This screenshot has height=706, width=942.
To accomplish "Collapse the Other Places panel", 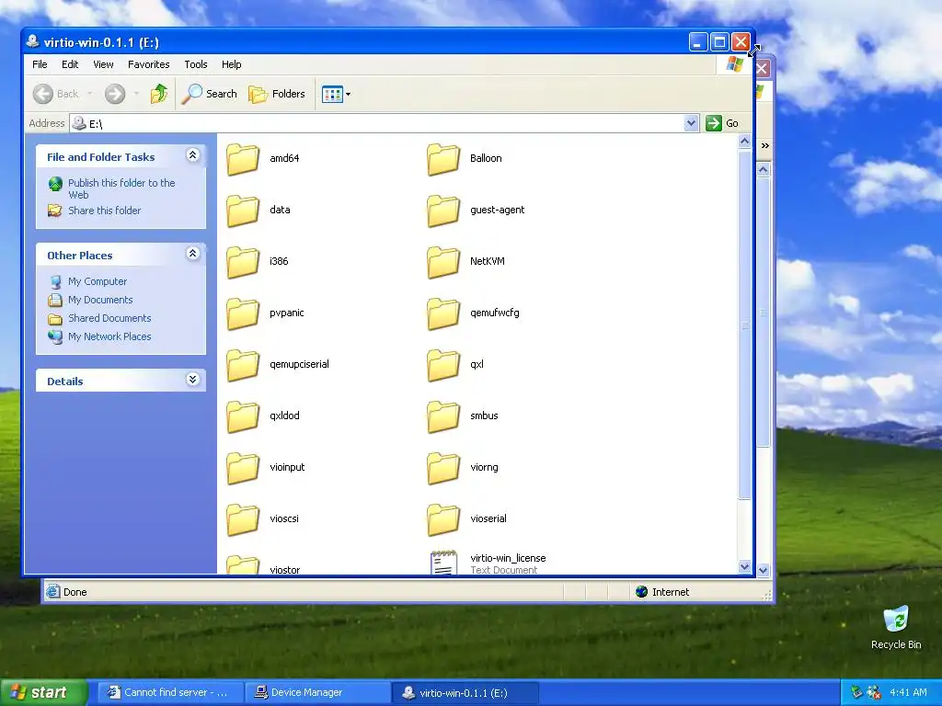I will 193,254.
